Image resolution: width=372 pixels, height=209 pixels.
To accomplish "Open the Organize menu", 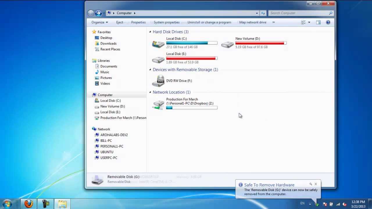I will pyautogui.click(x=100, y=22).
